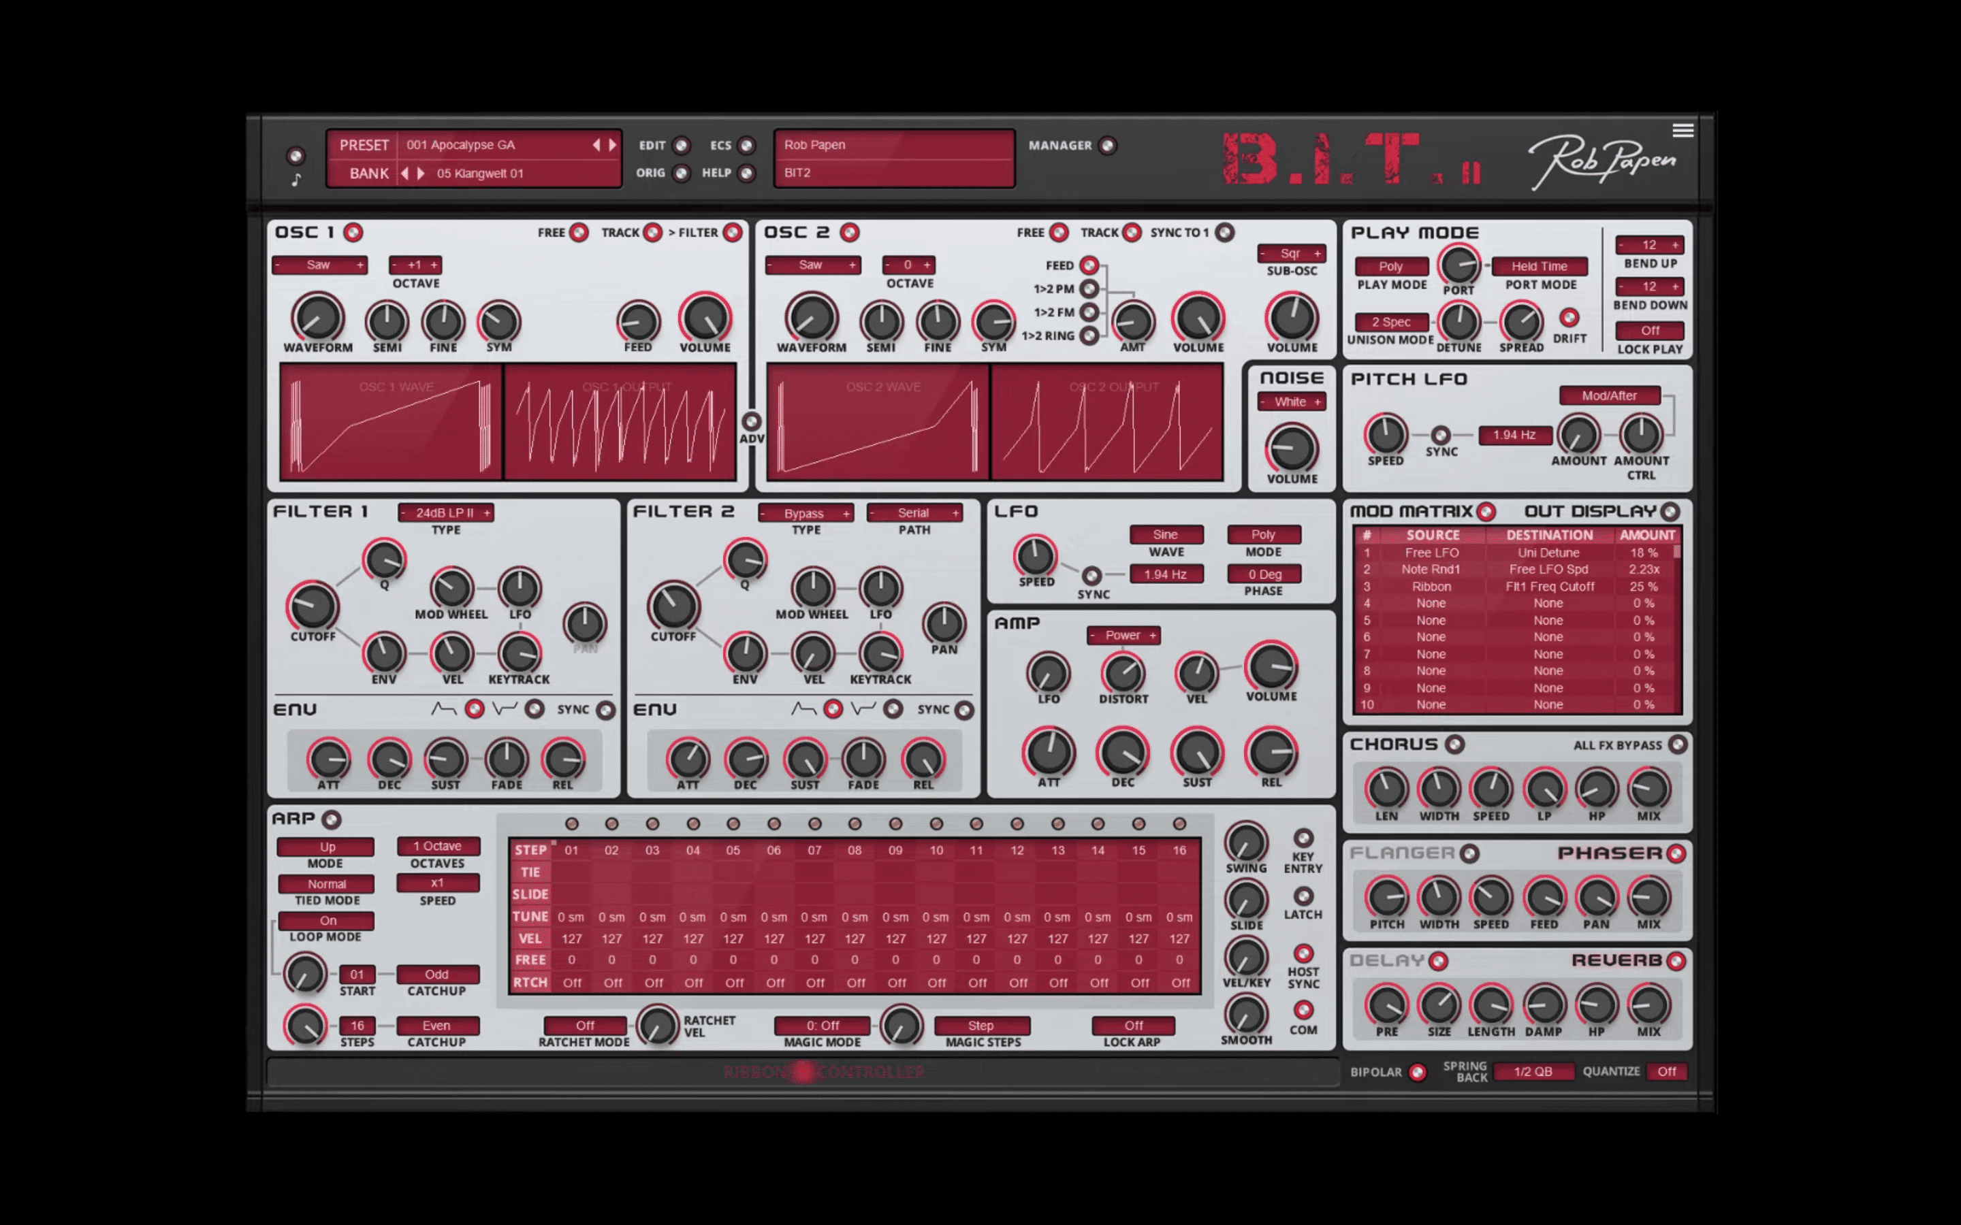Screen dimensions: 1961x1225
Task: Enable the ARP on/off switch
Action: 331,819
